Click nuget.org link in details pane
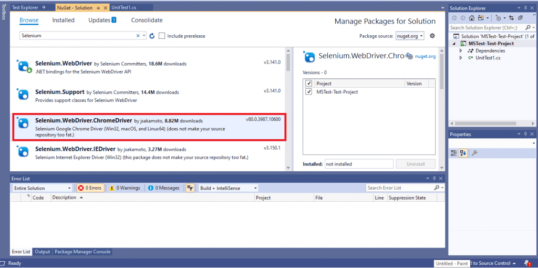 (x=425, y=57)
